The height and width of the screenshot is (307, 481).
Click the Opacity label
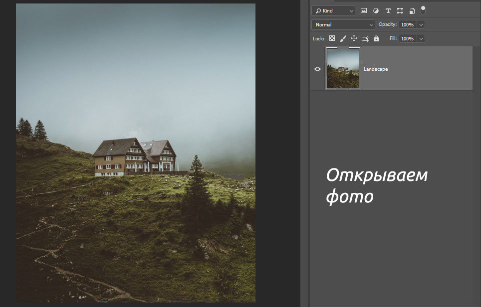tap(387, 24)
